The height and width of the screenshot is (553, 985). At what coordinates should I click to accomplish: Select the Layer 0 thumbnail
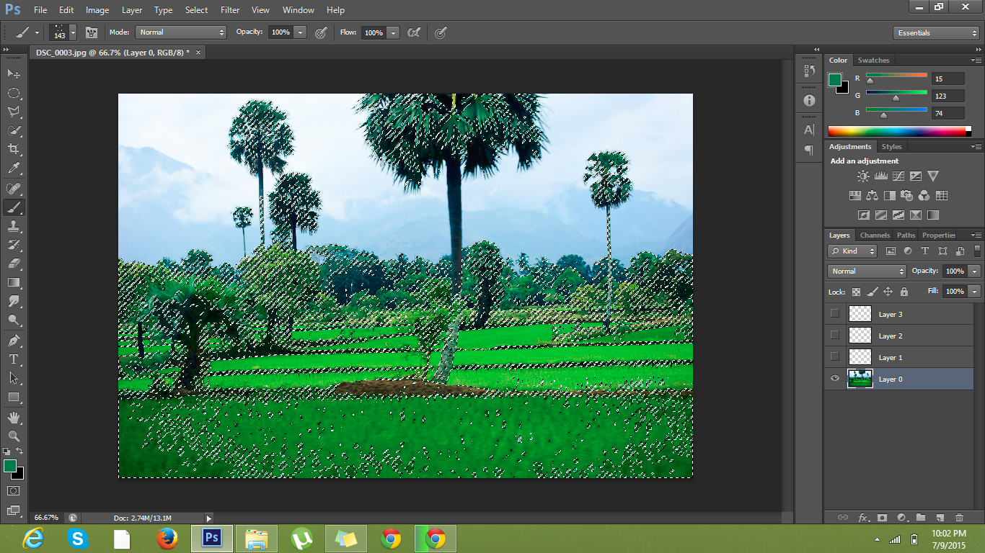pos(860,378)
